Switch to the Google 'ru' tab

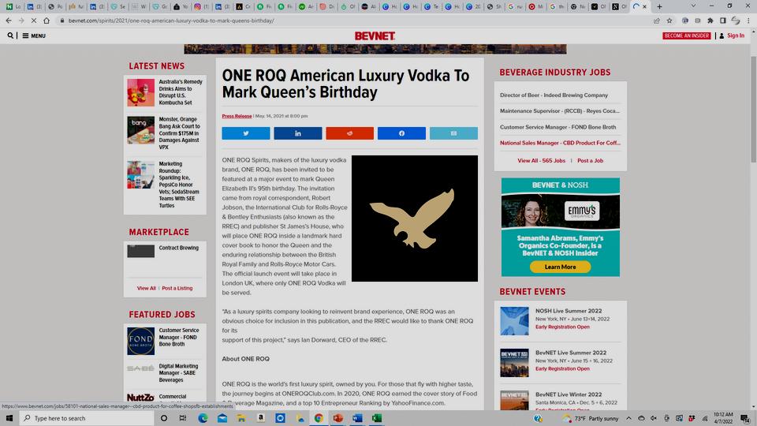click(x=515, y=7)
